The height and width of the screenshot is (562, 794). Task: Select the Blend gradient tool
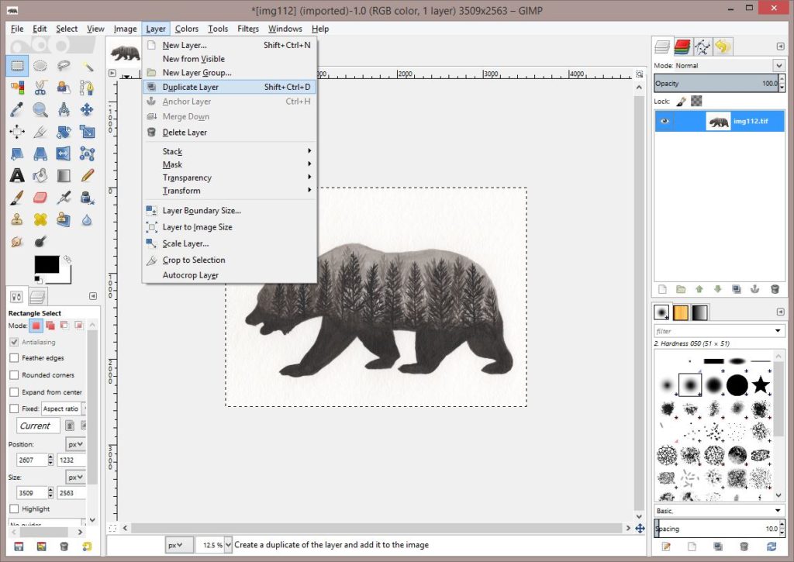(64, 175)
